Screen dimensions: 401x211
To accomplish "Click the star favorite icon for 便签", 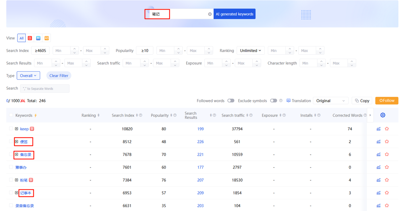I will [x=387, y=142].
